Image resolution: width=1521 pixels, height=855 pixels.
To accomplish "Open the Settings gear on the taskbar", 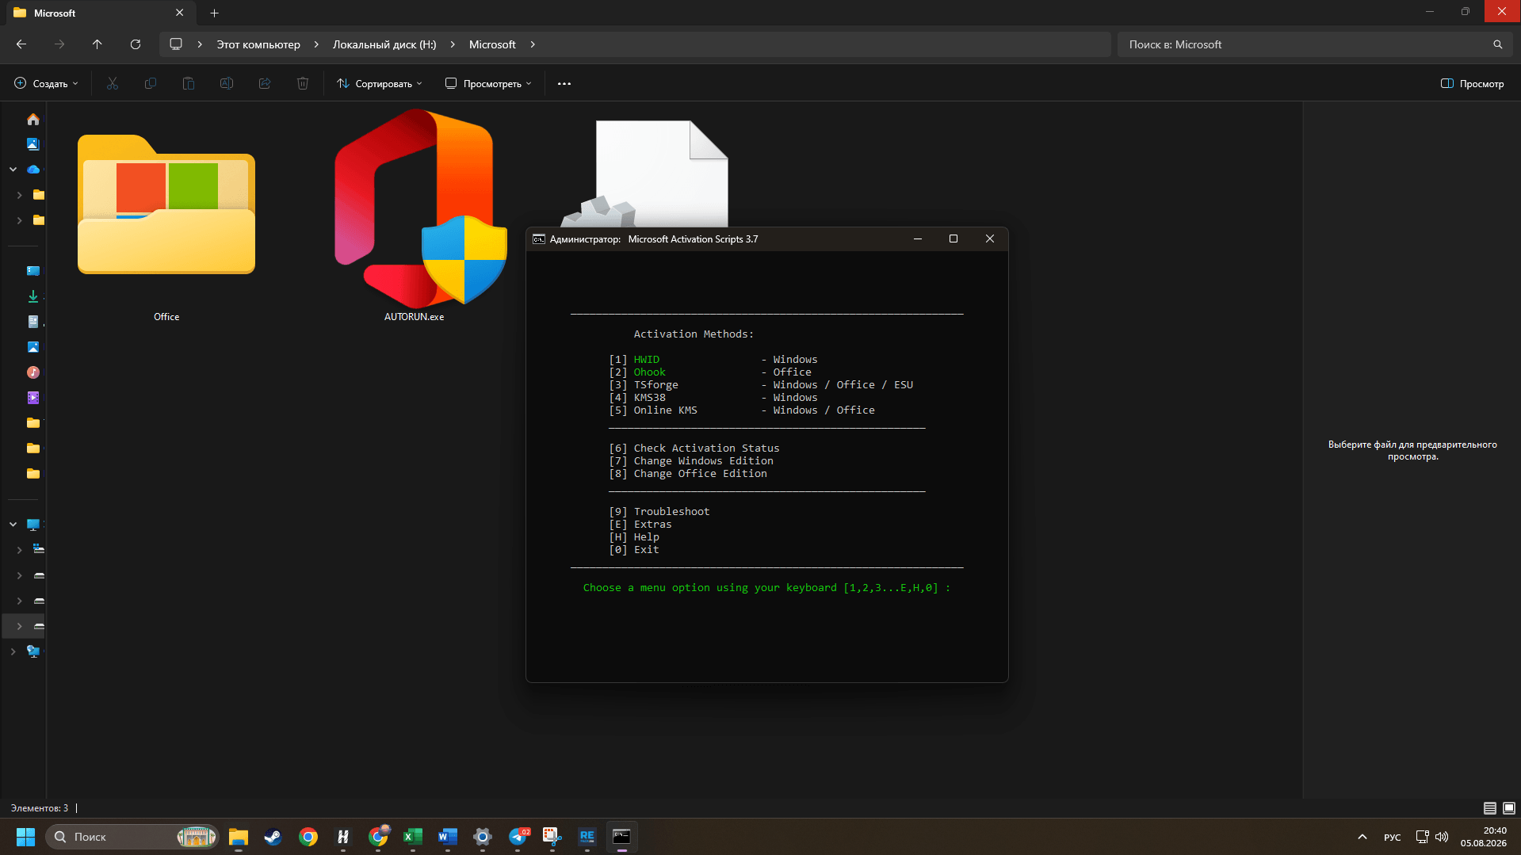I will pos(483,837).
